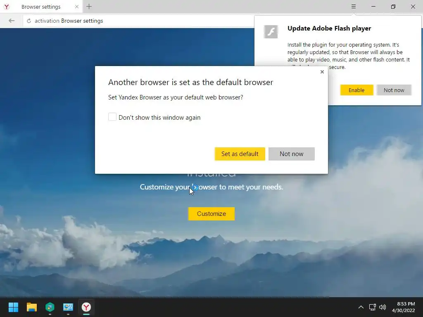The height and width of the screenshot is (317, 423).
Task: Reload the page with the refresh icon
Action: 29,21
